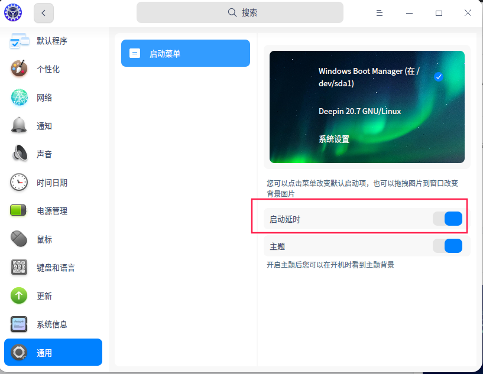The height and width of the screenshot is (374, 483).
Task: Open the 默认程序 label in sidebar
Action: click(x=52, y=41)
